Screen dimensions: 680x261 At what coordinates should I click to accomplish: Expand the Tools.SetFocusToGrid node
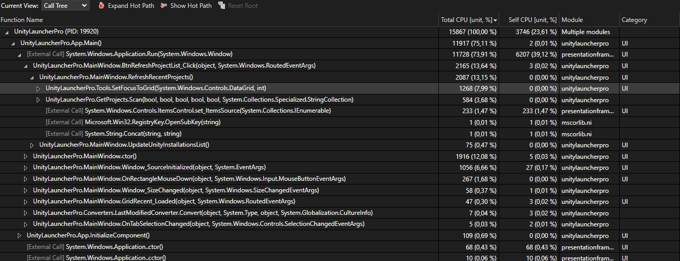pyautogui.click(x=38, y=88)
